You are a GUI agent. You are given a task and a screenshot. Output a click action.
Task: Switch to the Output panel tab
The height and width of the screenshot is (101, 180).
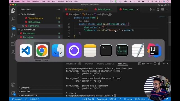tap(89, 64)
